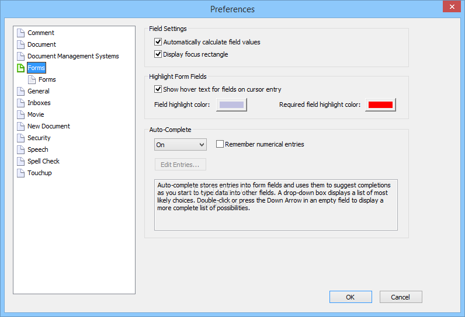This screenshot has width=465, height=317.
Task: Uncheck Display focus rectangle
Action: click(158, 54)
